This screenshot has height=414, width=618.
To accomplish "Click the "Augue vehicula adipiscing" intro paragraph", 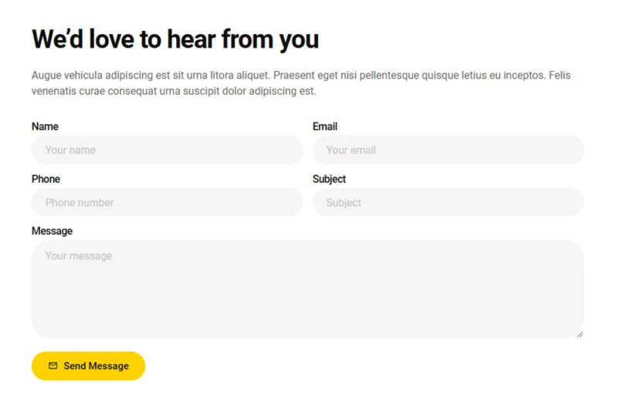I will [x=301, y=83].
